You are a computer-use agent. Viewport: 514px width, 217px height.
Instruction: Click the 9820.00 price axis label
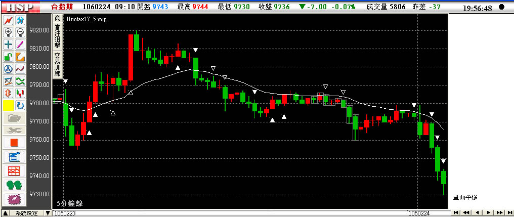click(x=39, y=30)
